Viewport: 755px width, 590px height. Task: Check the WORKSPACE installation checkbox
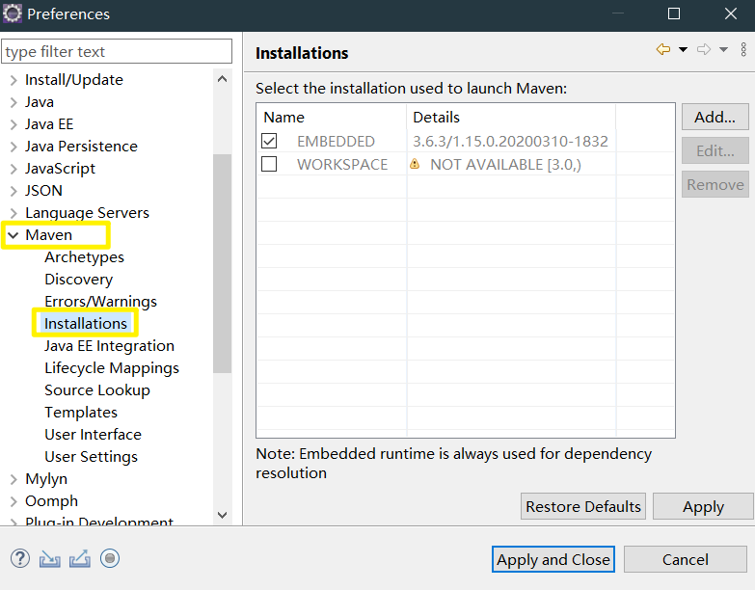269,164
